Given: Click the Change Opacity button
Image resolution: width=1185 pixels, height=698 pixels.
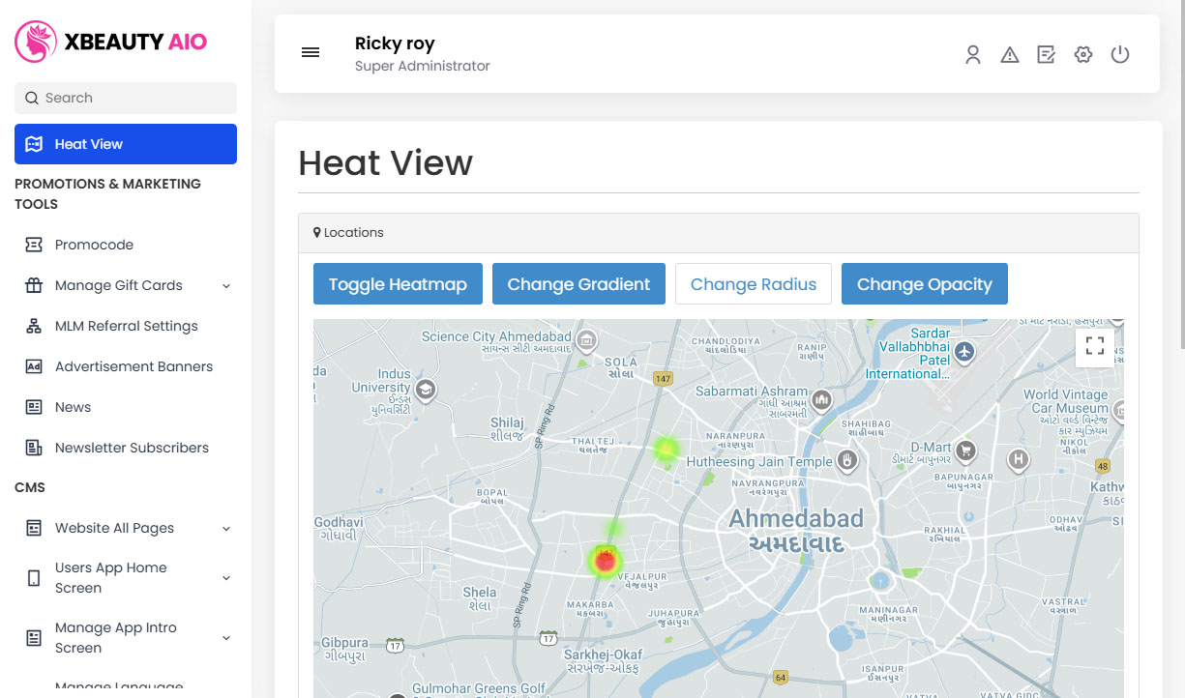Looking at the screenshot, I should (924, 283).
